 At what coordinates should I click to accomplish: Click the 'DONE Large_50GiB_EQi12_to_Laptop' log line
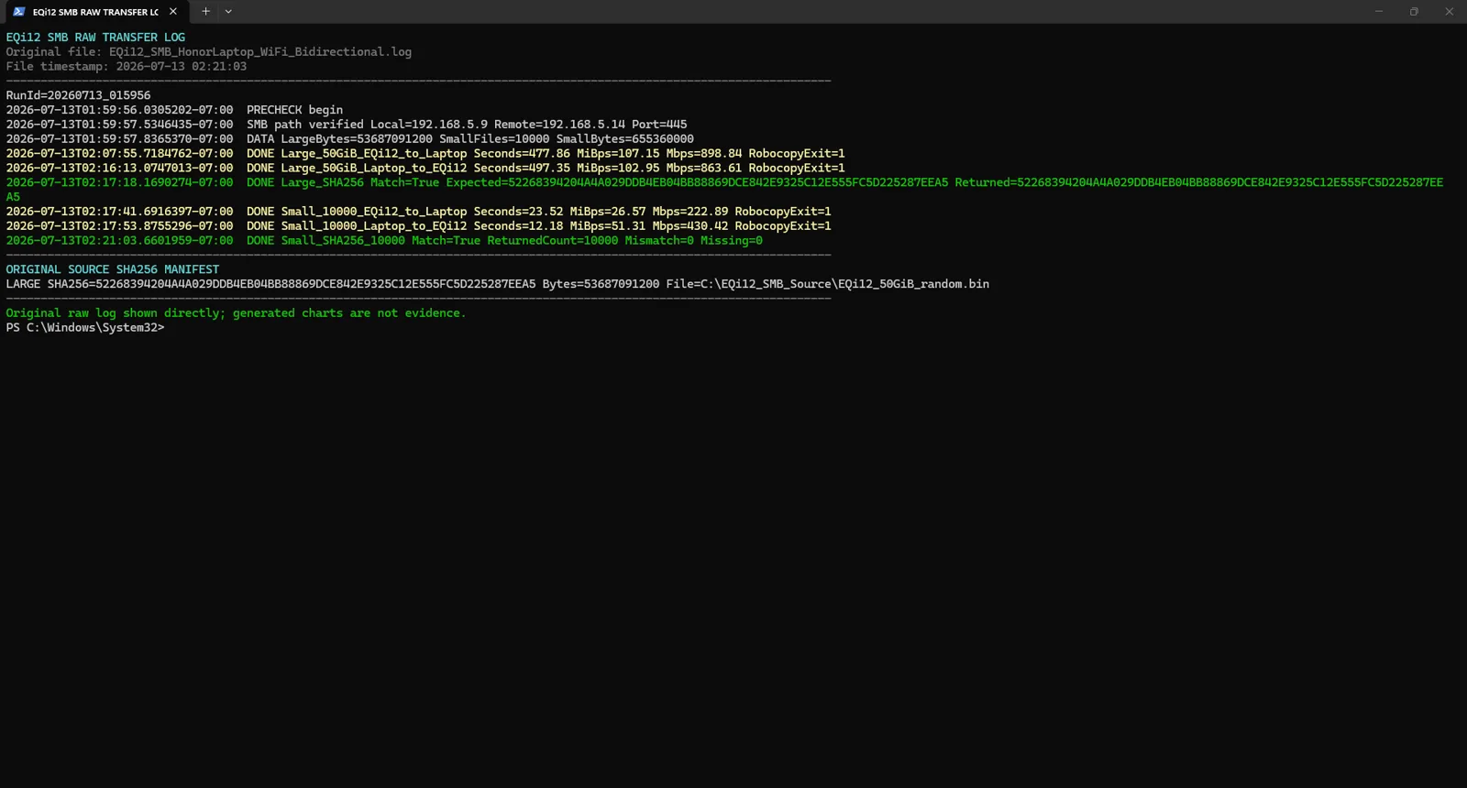pyautogui.click(x=425, y=154)
